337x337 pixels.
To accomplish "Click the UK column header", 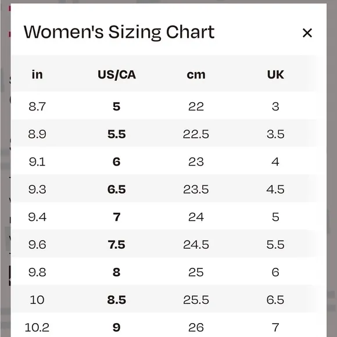I will pos(275,74).
